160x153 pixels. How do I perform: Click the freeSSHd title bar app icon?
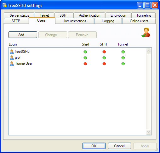click(x=5, y=5)
